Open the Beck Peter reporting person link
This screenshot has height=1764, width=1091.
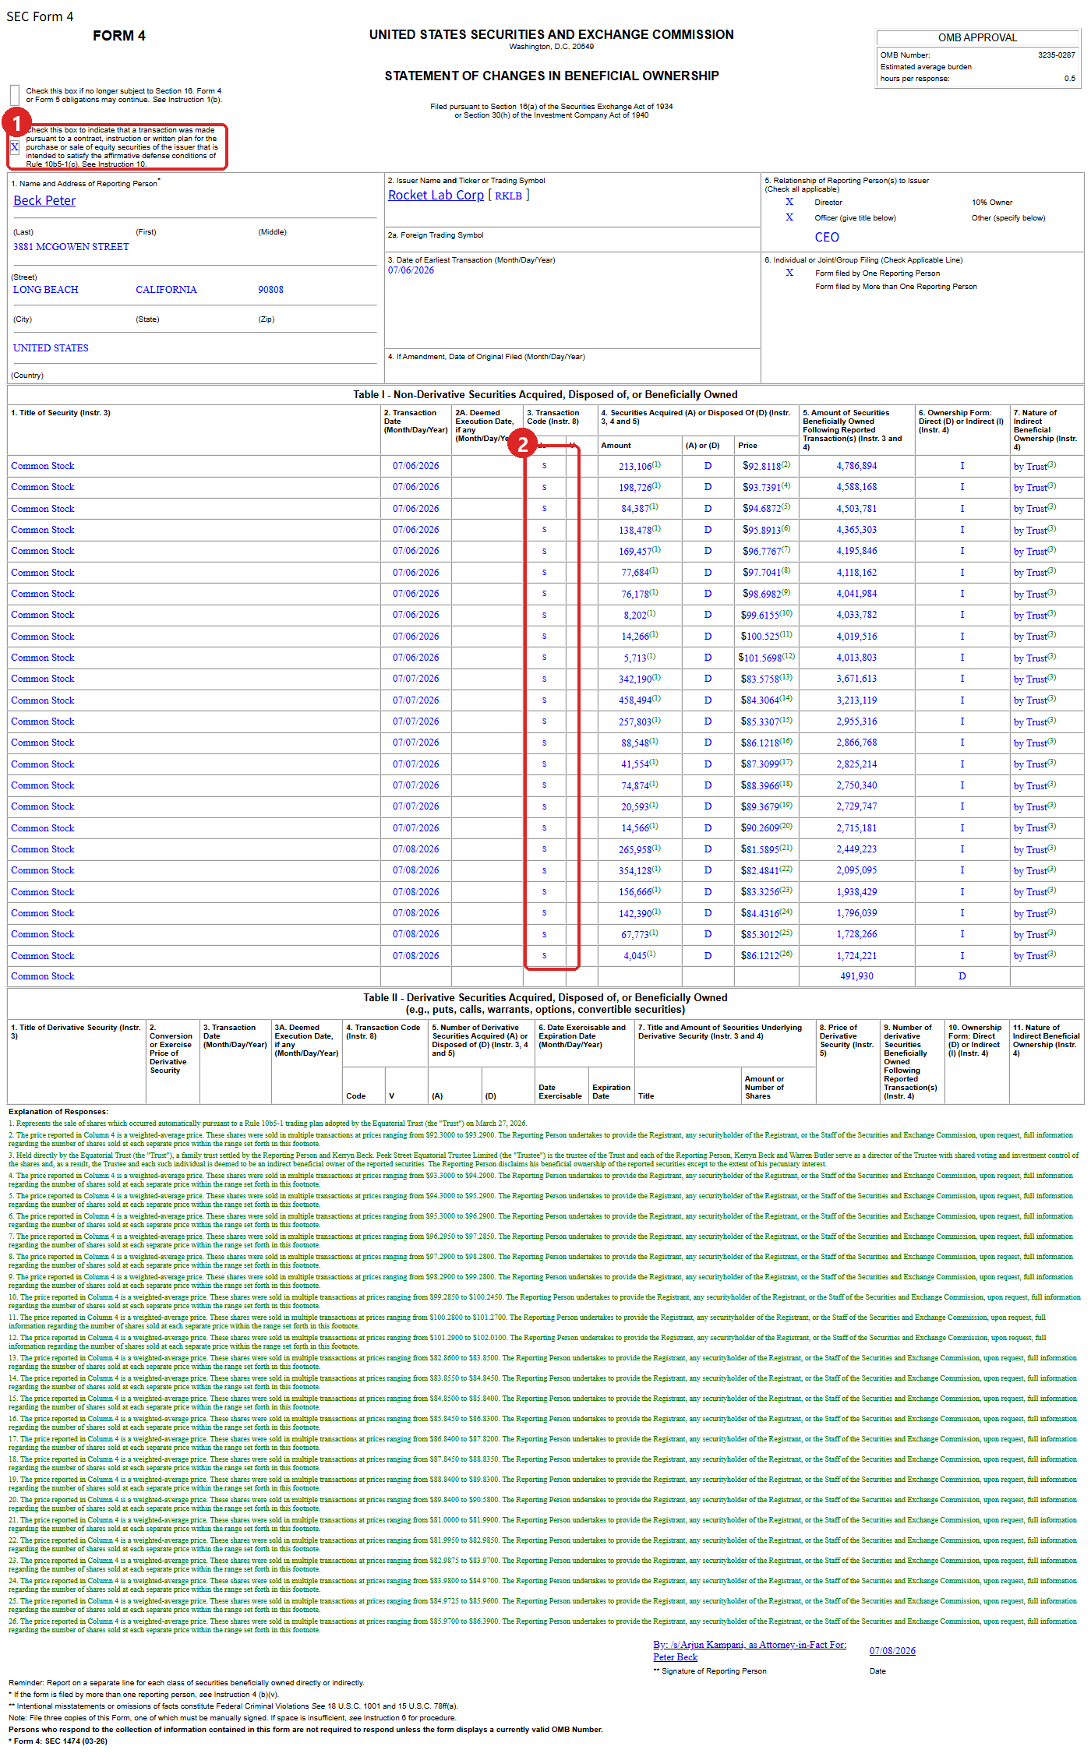(x=44, y=200)
